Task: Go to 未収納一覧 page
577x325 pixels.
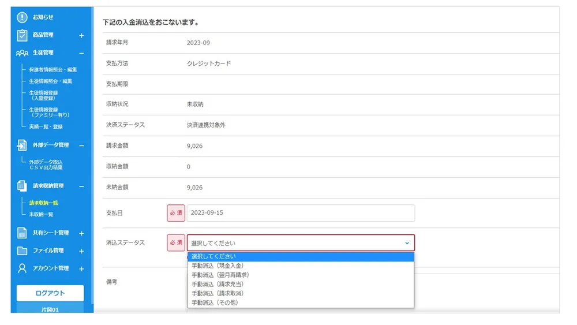Action: 42,214
